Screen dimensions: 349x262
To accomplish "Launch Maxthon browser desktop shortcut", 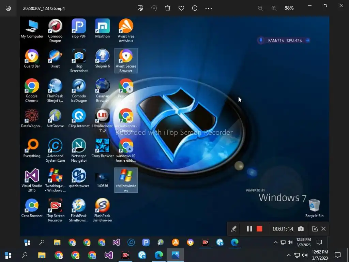I will (102, 29).
